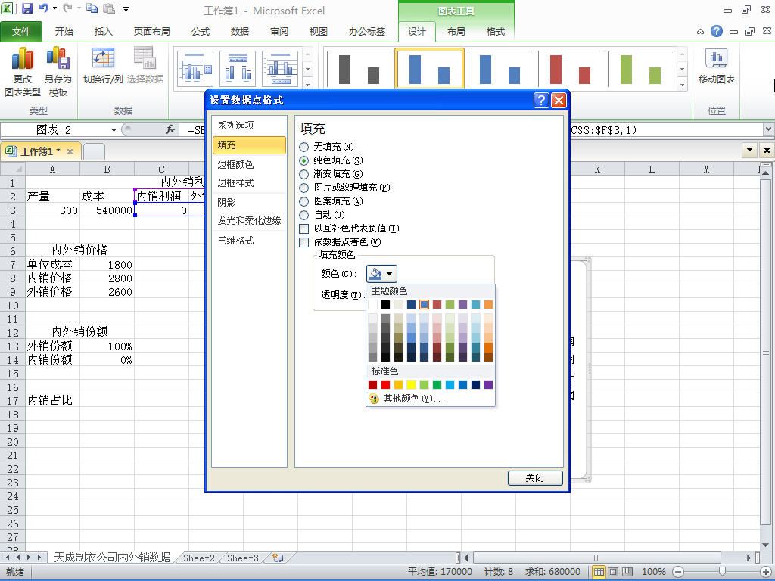Open Excel Help question mark icon
775x581 pixels.
716,31
